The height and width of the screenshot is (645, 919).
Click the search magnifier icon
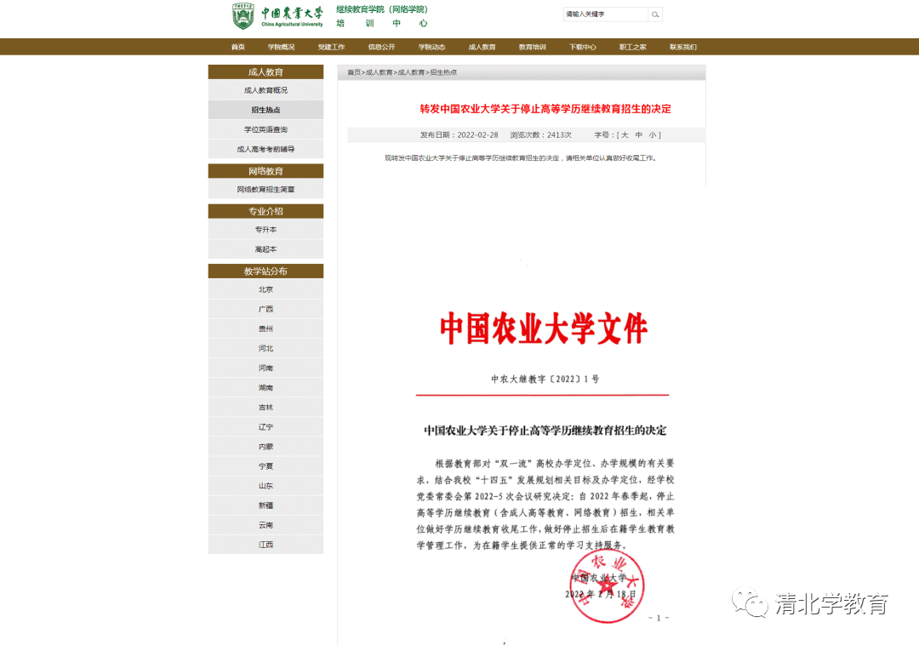[655, 14]
